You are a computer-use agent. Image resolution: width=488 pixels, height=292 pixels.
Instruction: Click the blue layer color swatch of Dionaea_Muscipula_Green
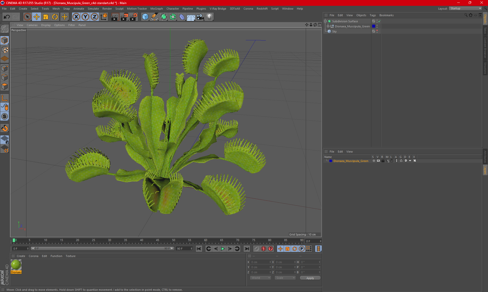pyautogui.click(x=373, y=26)
